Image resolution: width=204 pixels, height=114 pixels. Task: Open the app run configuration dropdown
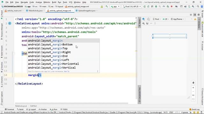pos(115,6)
